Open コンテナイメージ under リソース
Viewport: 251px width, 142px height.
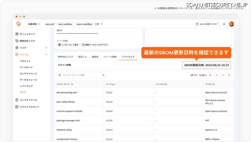(28, 74)
